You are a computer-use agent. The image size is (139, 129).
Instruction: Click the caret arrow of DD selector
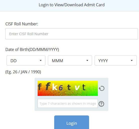coord(41,60)
